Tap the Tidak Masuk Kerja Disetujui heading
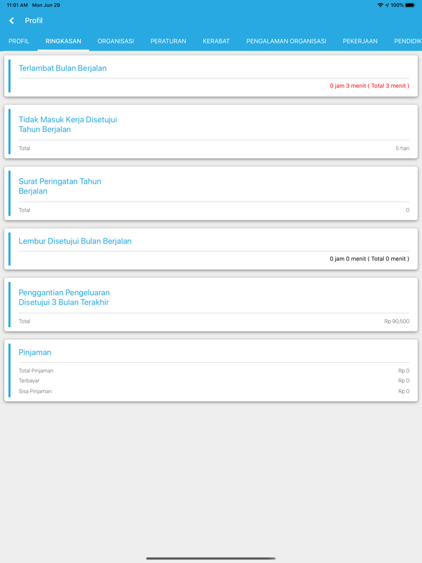The width and height of the screenshot is (422, 563). click(x=68, y=124)
